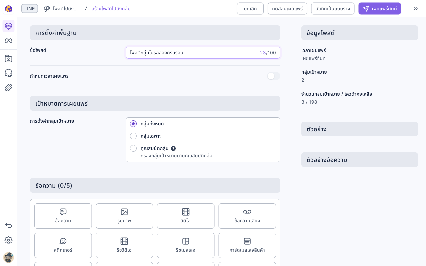Screen dimensions: 426x266
Task: Open the contacts folder sidebar icon
Action: click(x=8, y=59)
